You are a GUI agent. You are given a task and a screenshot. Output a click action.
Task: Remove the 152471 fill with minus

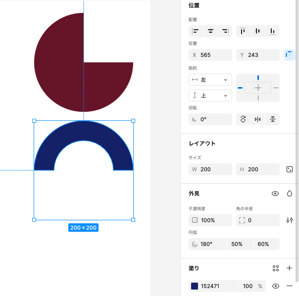(290, 286)
